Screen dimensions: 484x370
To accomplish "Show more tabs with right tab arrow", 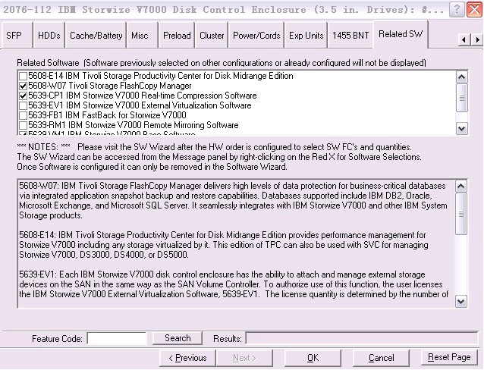I will coord(477,39).
